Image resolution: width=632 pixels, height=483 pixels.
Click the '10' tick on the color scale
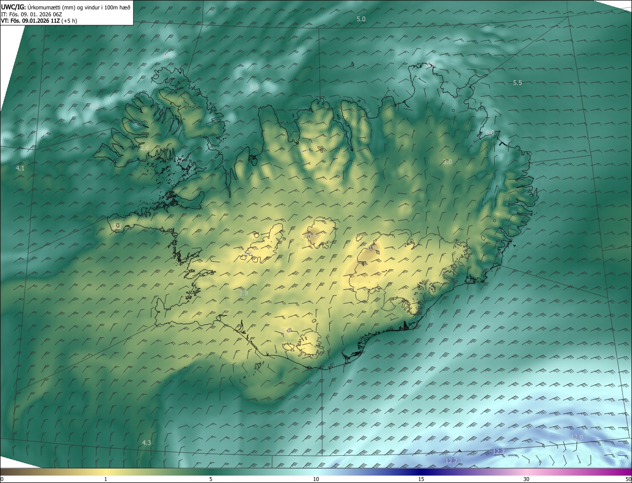click(x=316, y=479)
